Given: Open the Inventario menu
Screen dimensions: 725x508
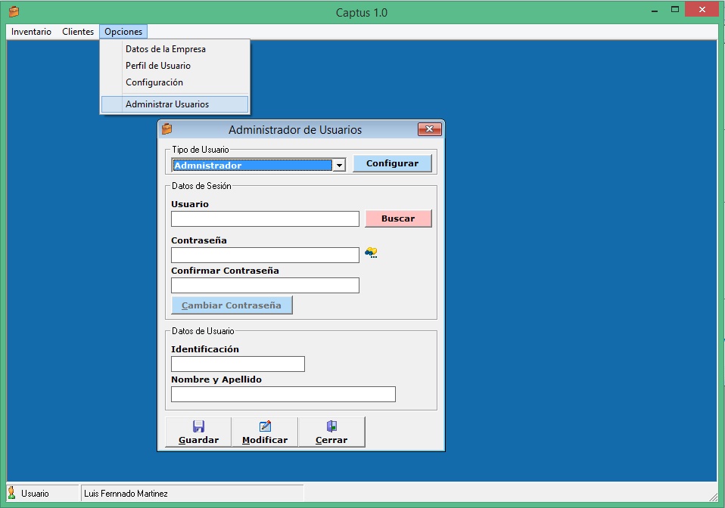Looking at the screenshot, I should 31,32.
